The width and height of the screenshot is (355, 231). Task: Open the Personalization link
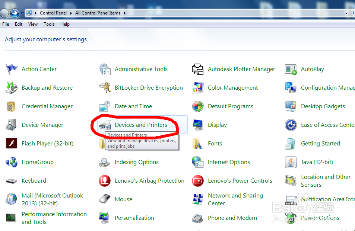tap(134, 218)
